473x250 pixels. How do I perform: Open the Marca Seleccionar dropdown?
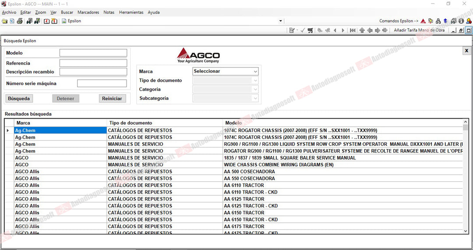[x=226, y=71]
